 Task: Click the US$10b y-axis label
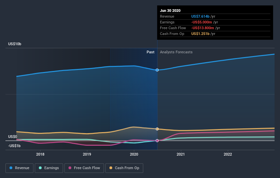(15, 44)
